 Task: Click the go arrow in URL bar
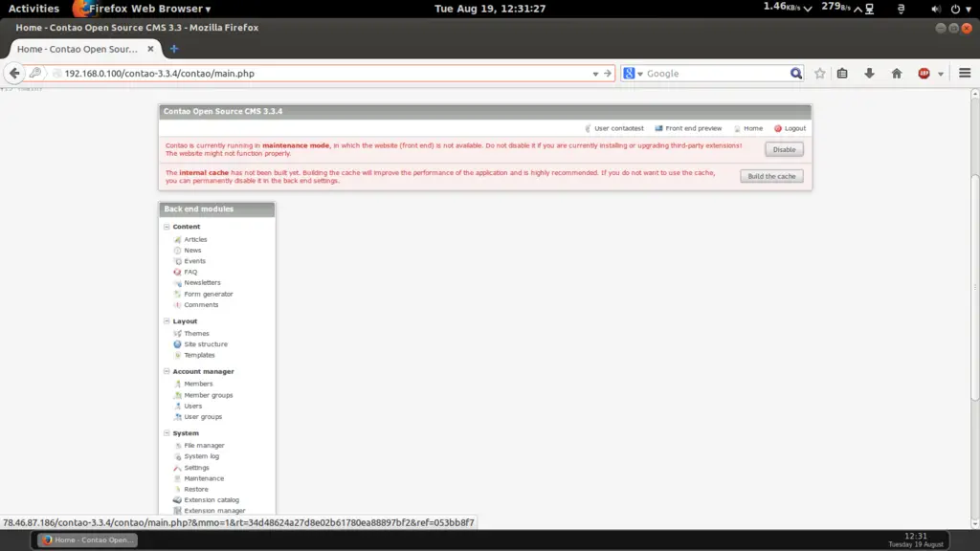(608, 74)
